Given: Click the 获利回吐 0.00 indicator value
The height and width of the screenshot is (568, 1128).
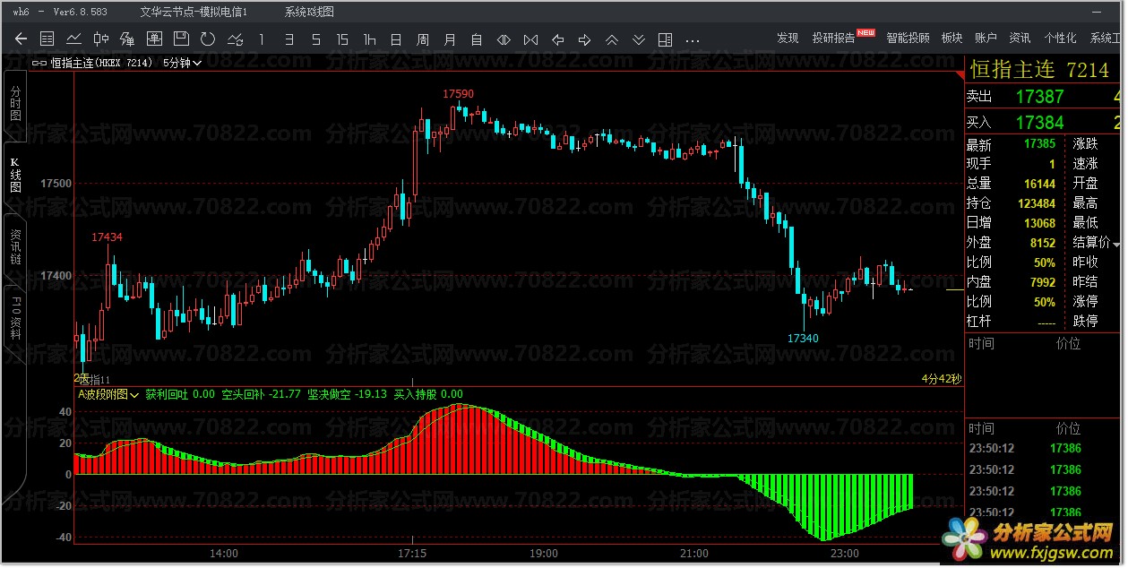Looking at the screenshot, I should 180,394.
